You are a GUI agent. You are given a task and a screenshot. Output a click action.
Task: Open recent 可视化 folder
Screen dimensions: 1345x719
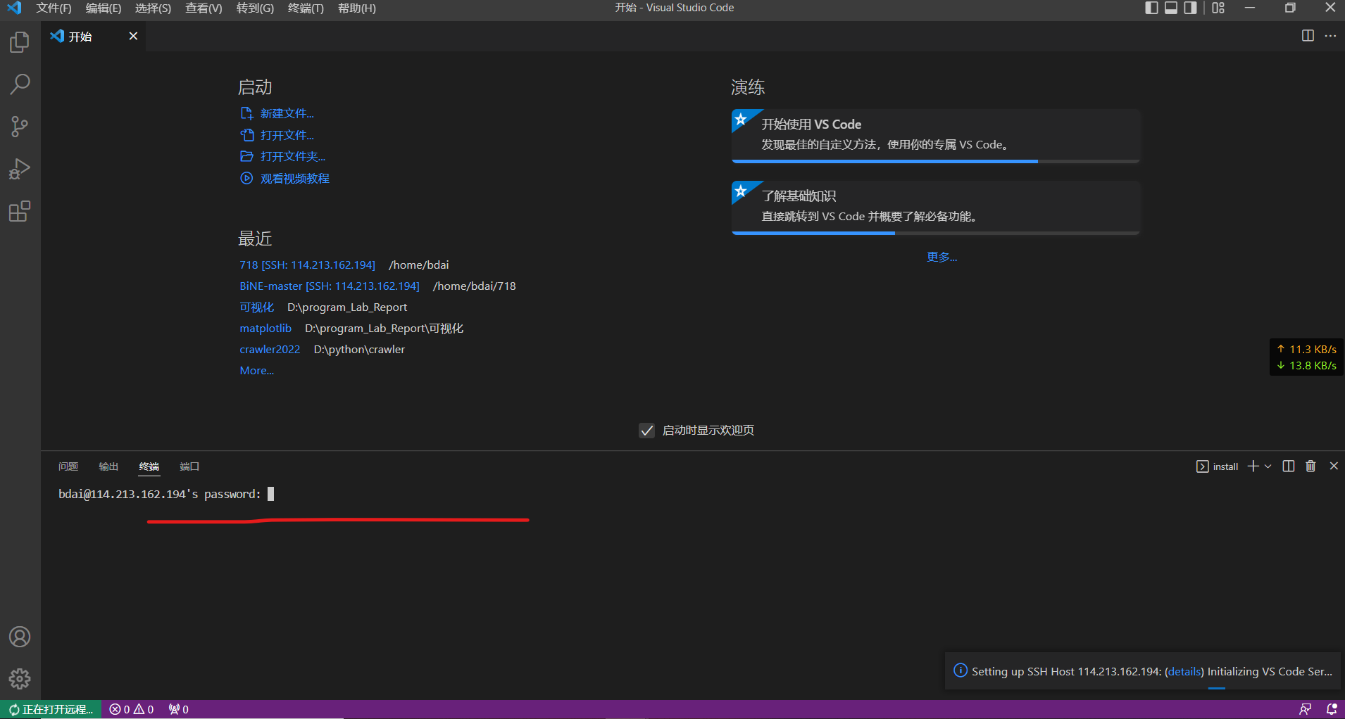[x=256, y=307]
